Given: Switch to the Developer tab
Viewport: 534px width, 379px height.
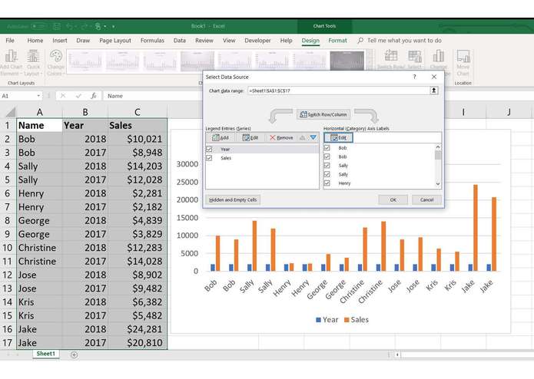Looking at the screenshot, I should [257, 41].
